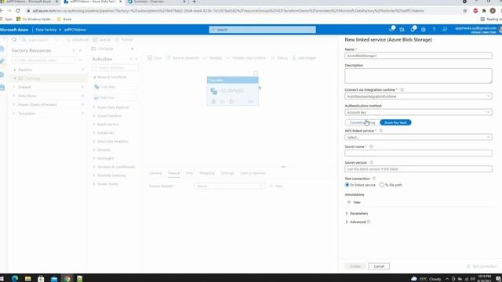This screenshot has height=282, width=502.
Task: Click Test connection at panel bottom
Action: (481, 266)
